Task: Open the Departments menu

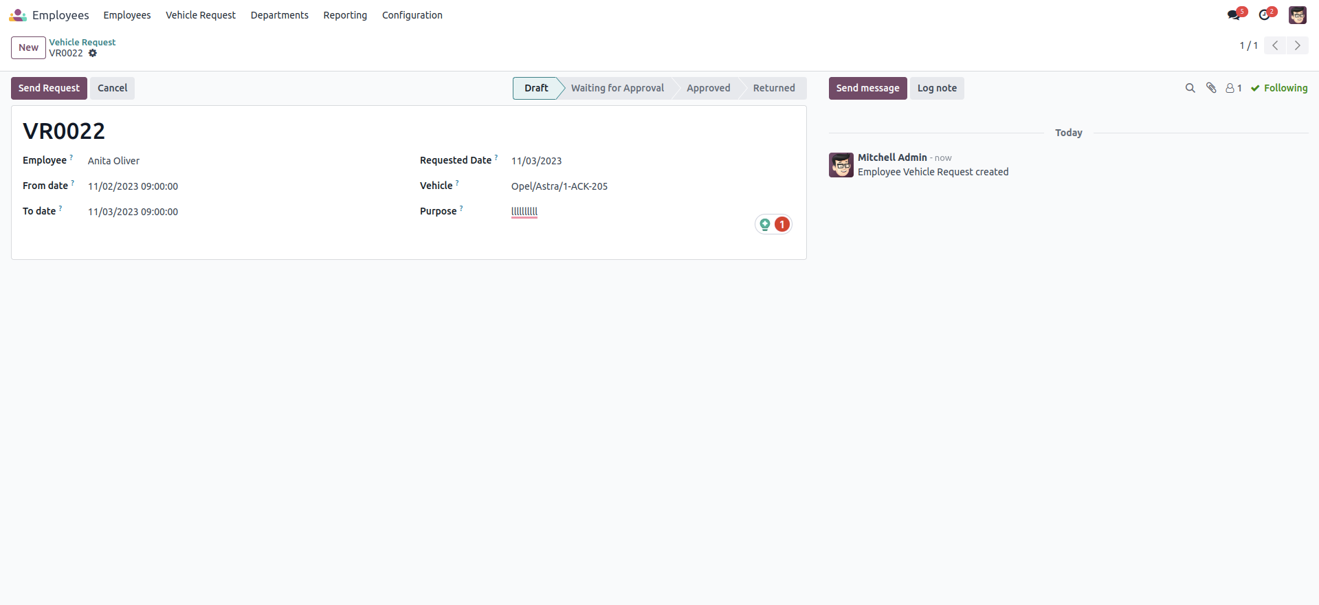Action: (280, 15)
